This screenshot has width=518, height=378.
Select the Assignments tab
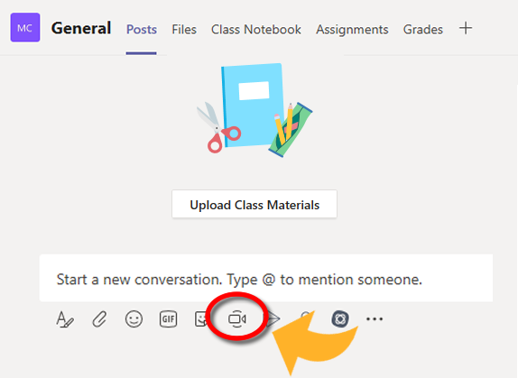tap(352, 30)
